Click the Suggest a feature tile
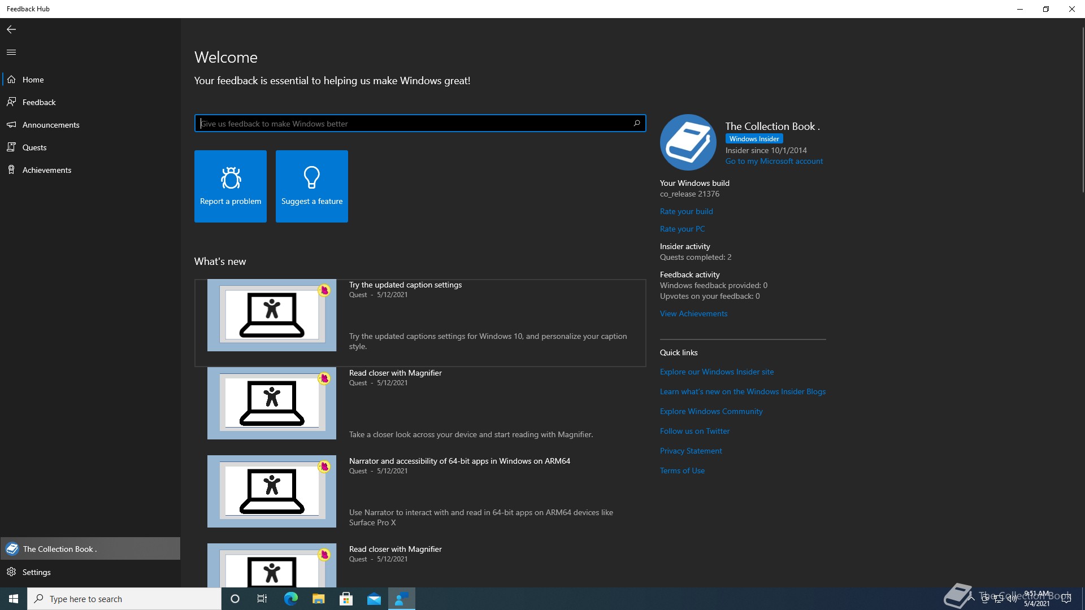Screen dimensions: 1085x610 tap(312, 186)
